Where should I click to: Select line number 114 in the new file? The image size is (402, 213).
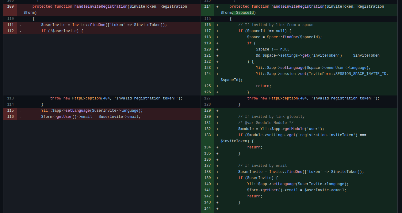click(207, 6)
